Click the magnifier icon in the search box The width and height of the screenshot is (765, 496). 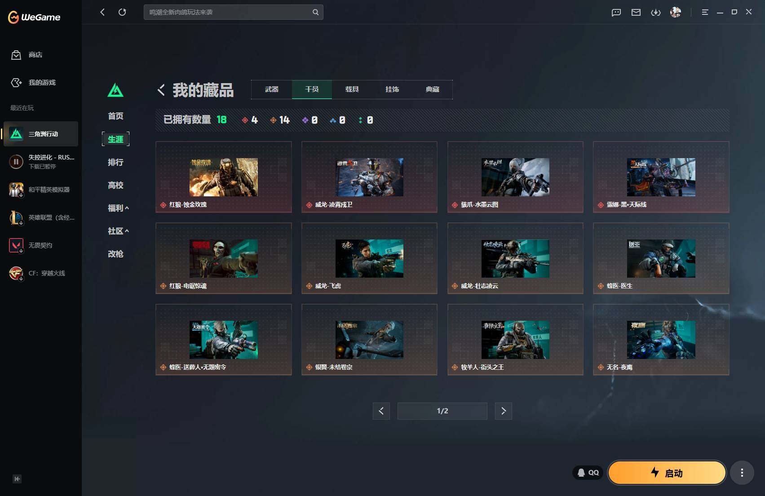[x=316, y=12]
